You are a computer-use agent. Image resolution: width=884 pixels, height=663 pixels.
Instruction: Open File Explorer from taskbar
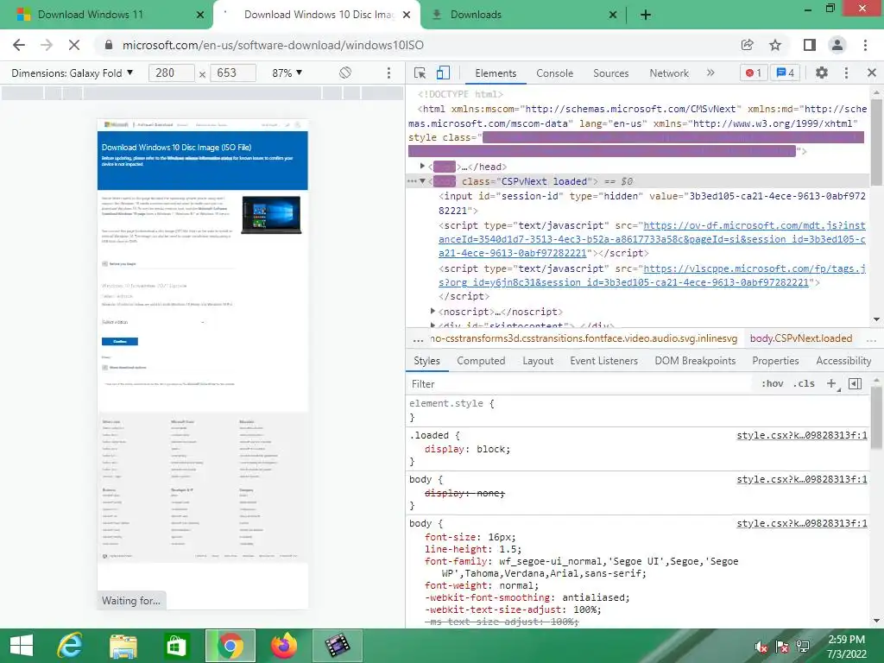click(123, 646)
